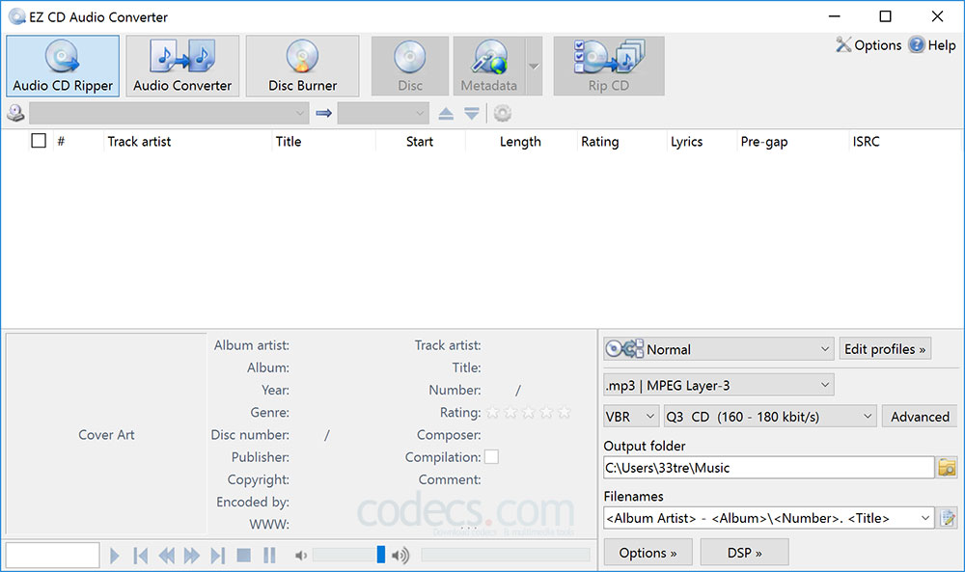Click the rewind button
The height and width of the screenshot is (572, 965).
(166, 556)
